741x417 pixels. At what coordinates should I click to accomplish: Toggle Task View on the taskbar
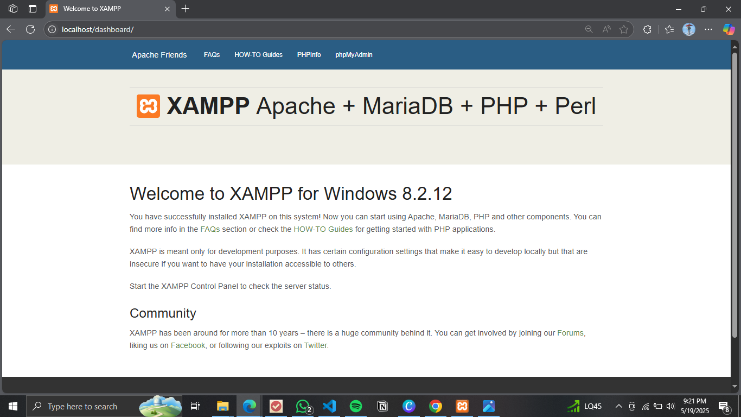195,406
